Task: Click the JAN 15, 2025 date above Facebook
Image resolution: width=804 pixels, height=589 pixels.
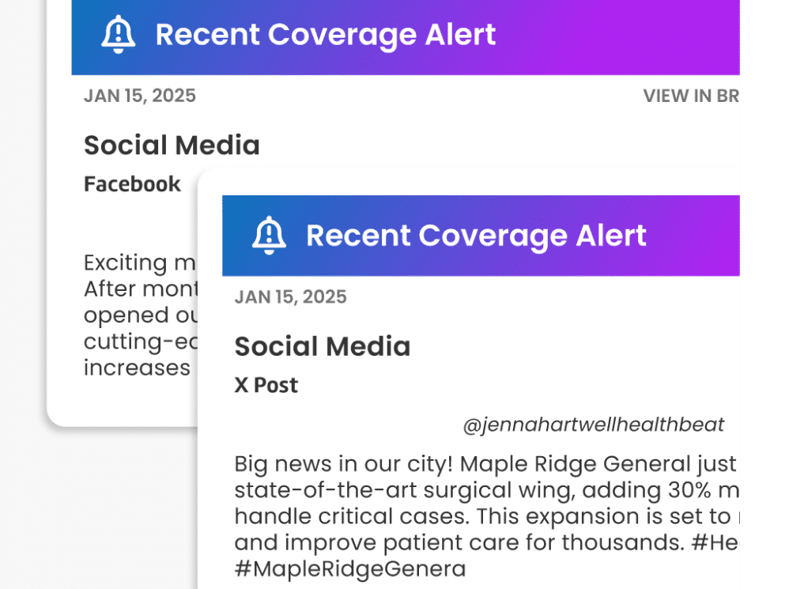Action: (x=140, y=96)
